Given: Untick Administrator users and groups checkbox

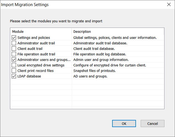Looking at the screenshot, I should (14, 60).
